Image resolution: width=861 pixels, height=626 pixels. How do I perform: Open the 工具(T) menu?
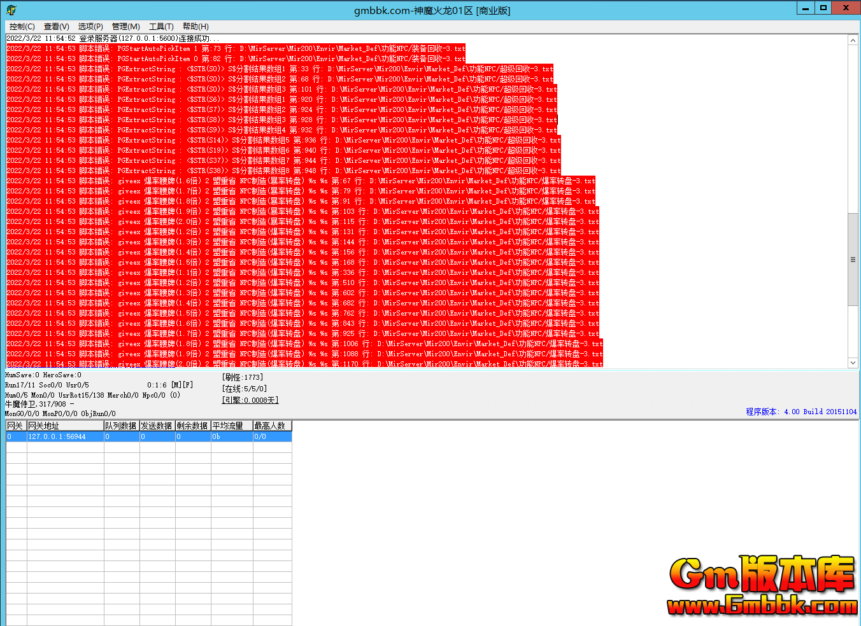pyautogui.click(x=161, y=26)
